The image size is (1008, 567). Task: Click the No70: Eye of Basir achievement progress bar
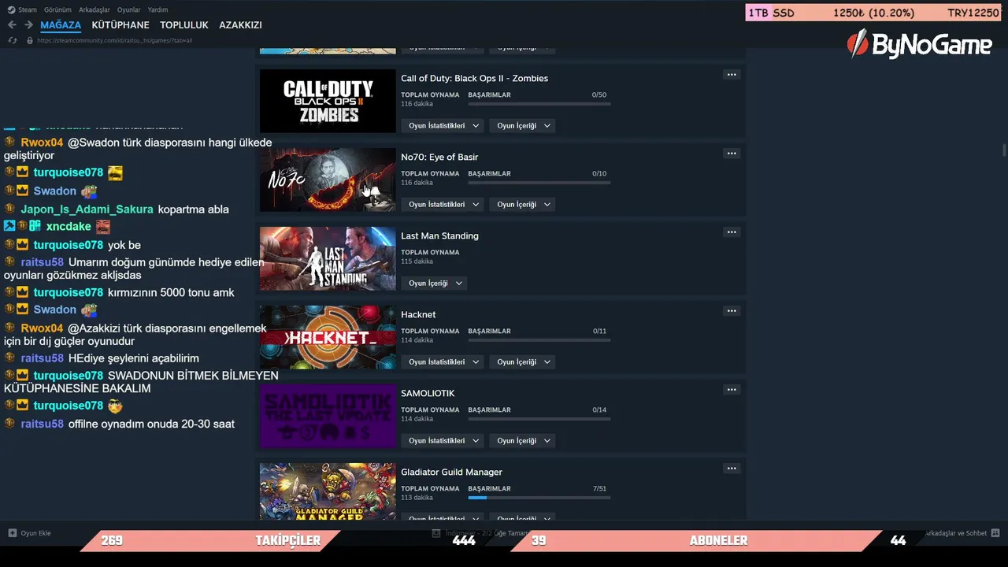tap(539, 183)
